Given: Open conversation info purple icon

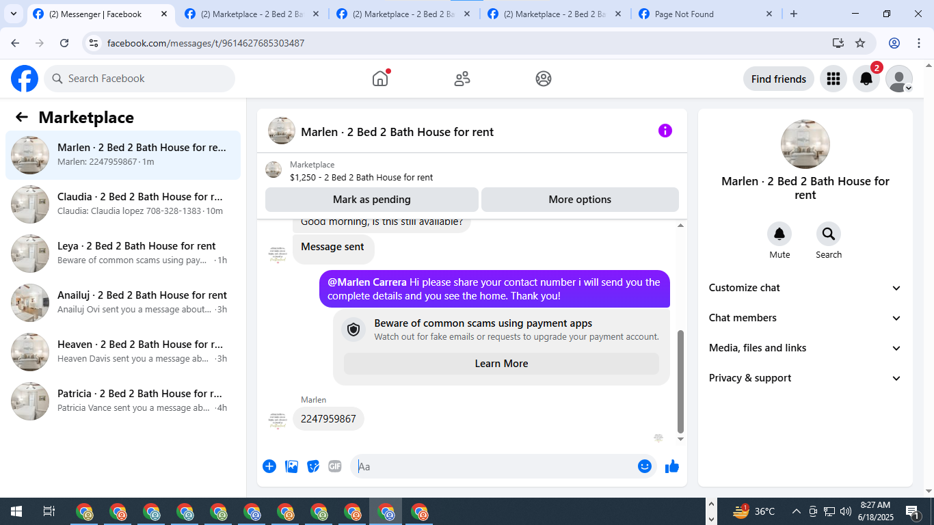Looking at the screenshot, I should click(x=665, y=131).
